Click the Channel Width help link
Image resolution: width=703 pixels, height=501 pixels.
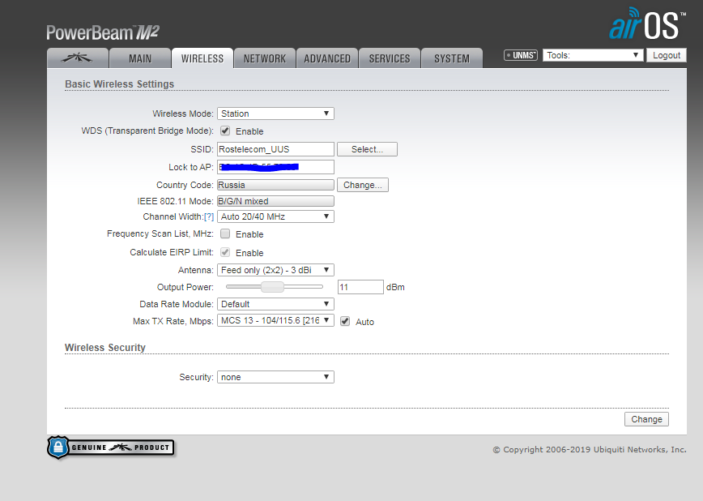tap(209, 216)
